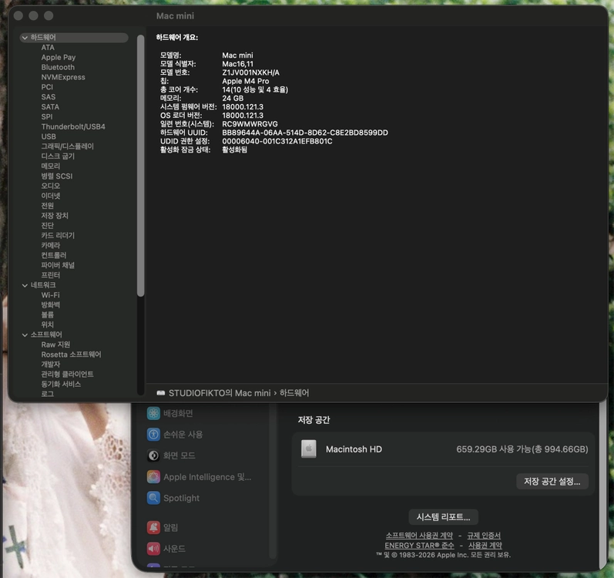Open Wi-Fi under 네트워크
Viewport: 614px width, 578px height.
coord(51,295)
